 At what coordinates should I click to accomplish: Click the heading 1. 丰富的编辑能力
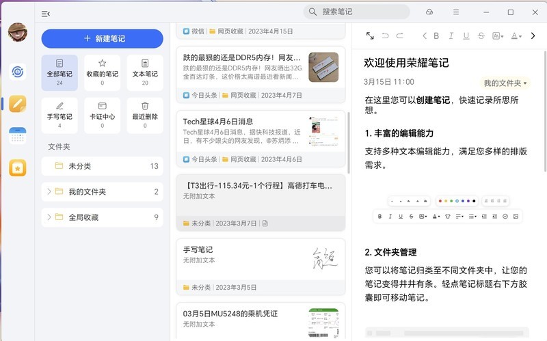pyautogui.click(x=399, y=133)
